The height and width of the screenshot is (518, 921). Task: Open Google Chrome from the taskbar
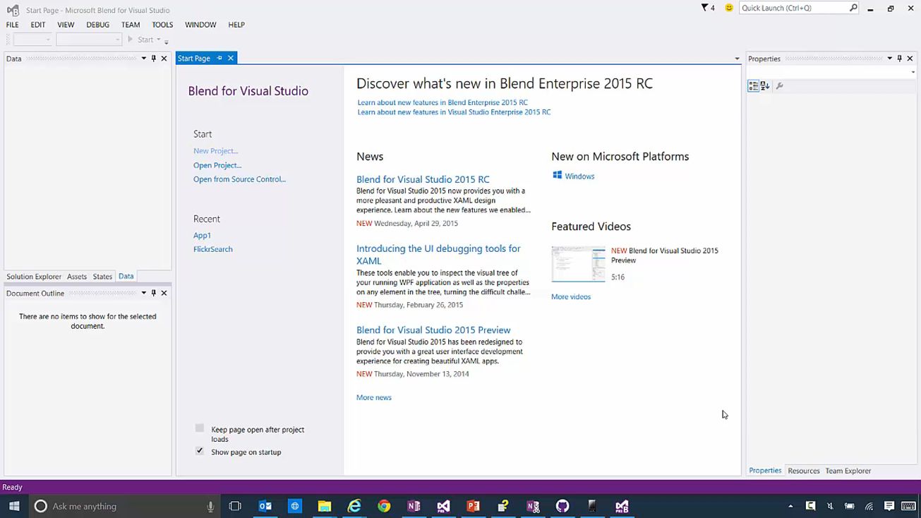[384, 506]
